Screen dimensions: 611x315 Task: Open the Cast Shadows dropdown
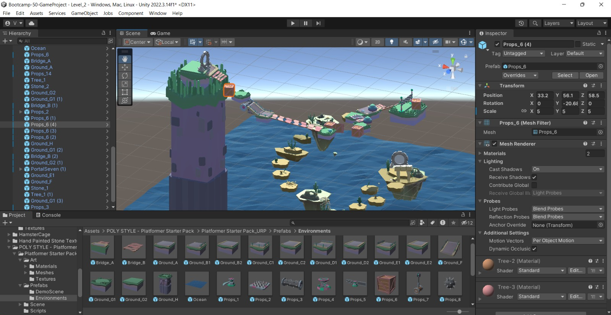point(567,169)
